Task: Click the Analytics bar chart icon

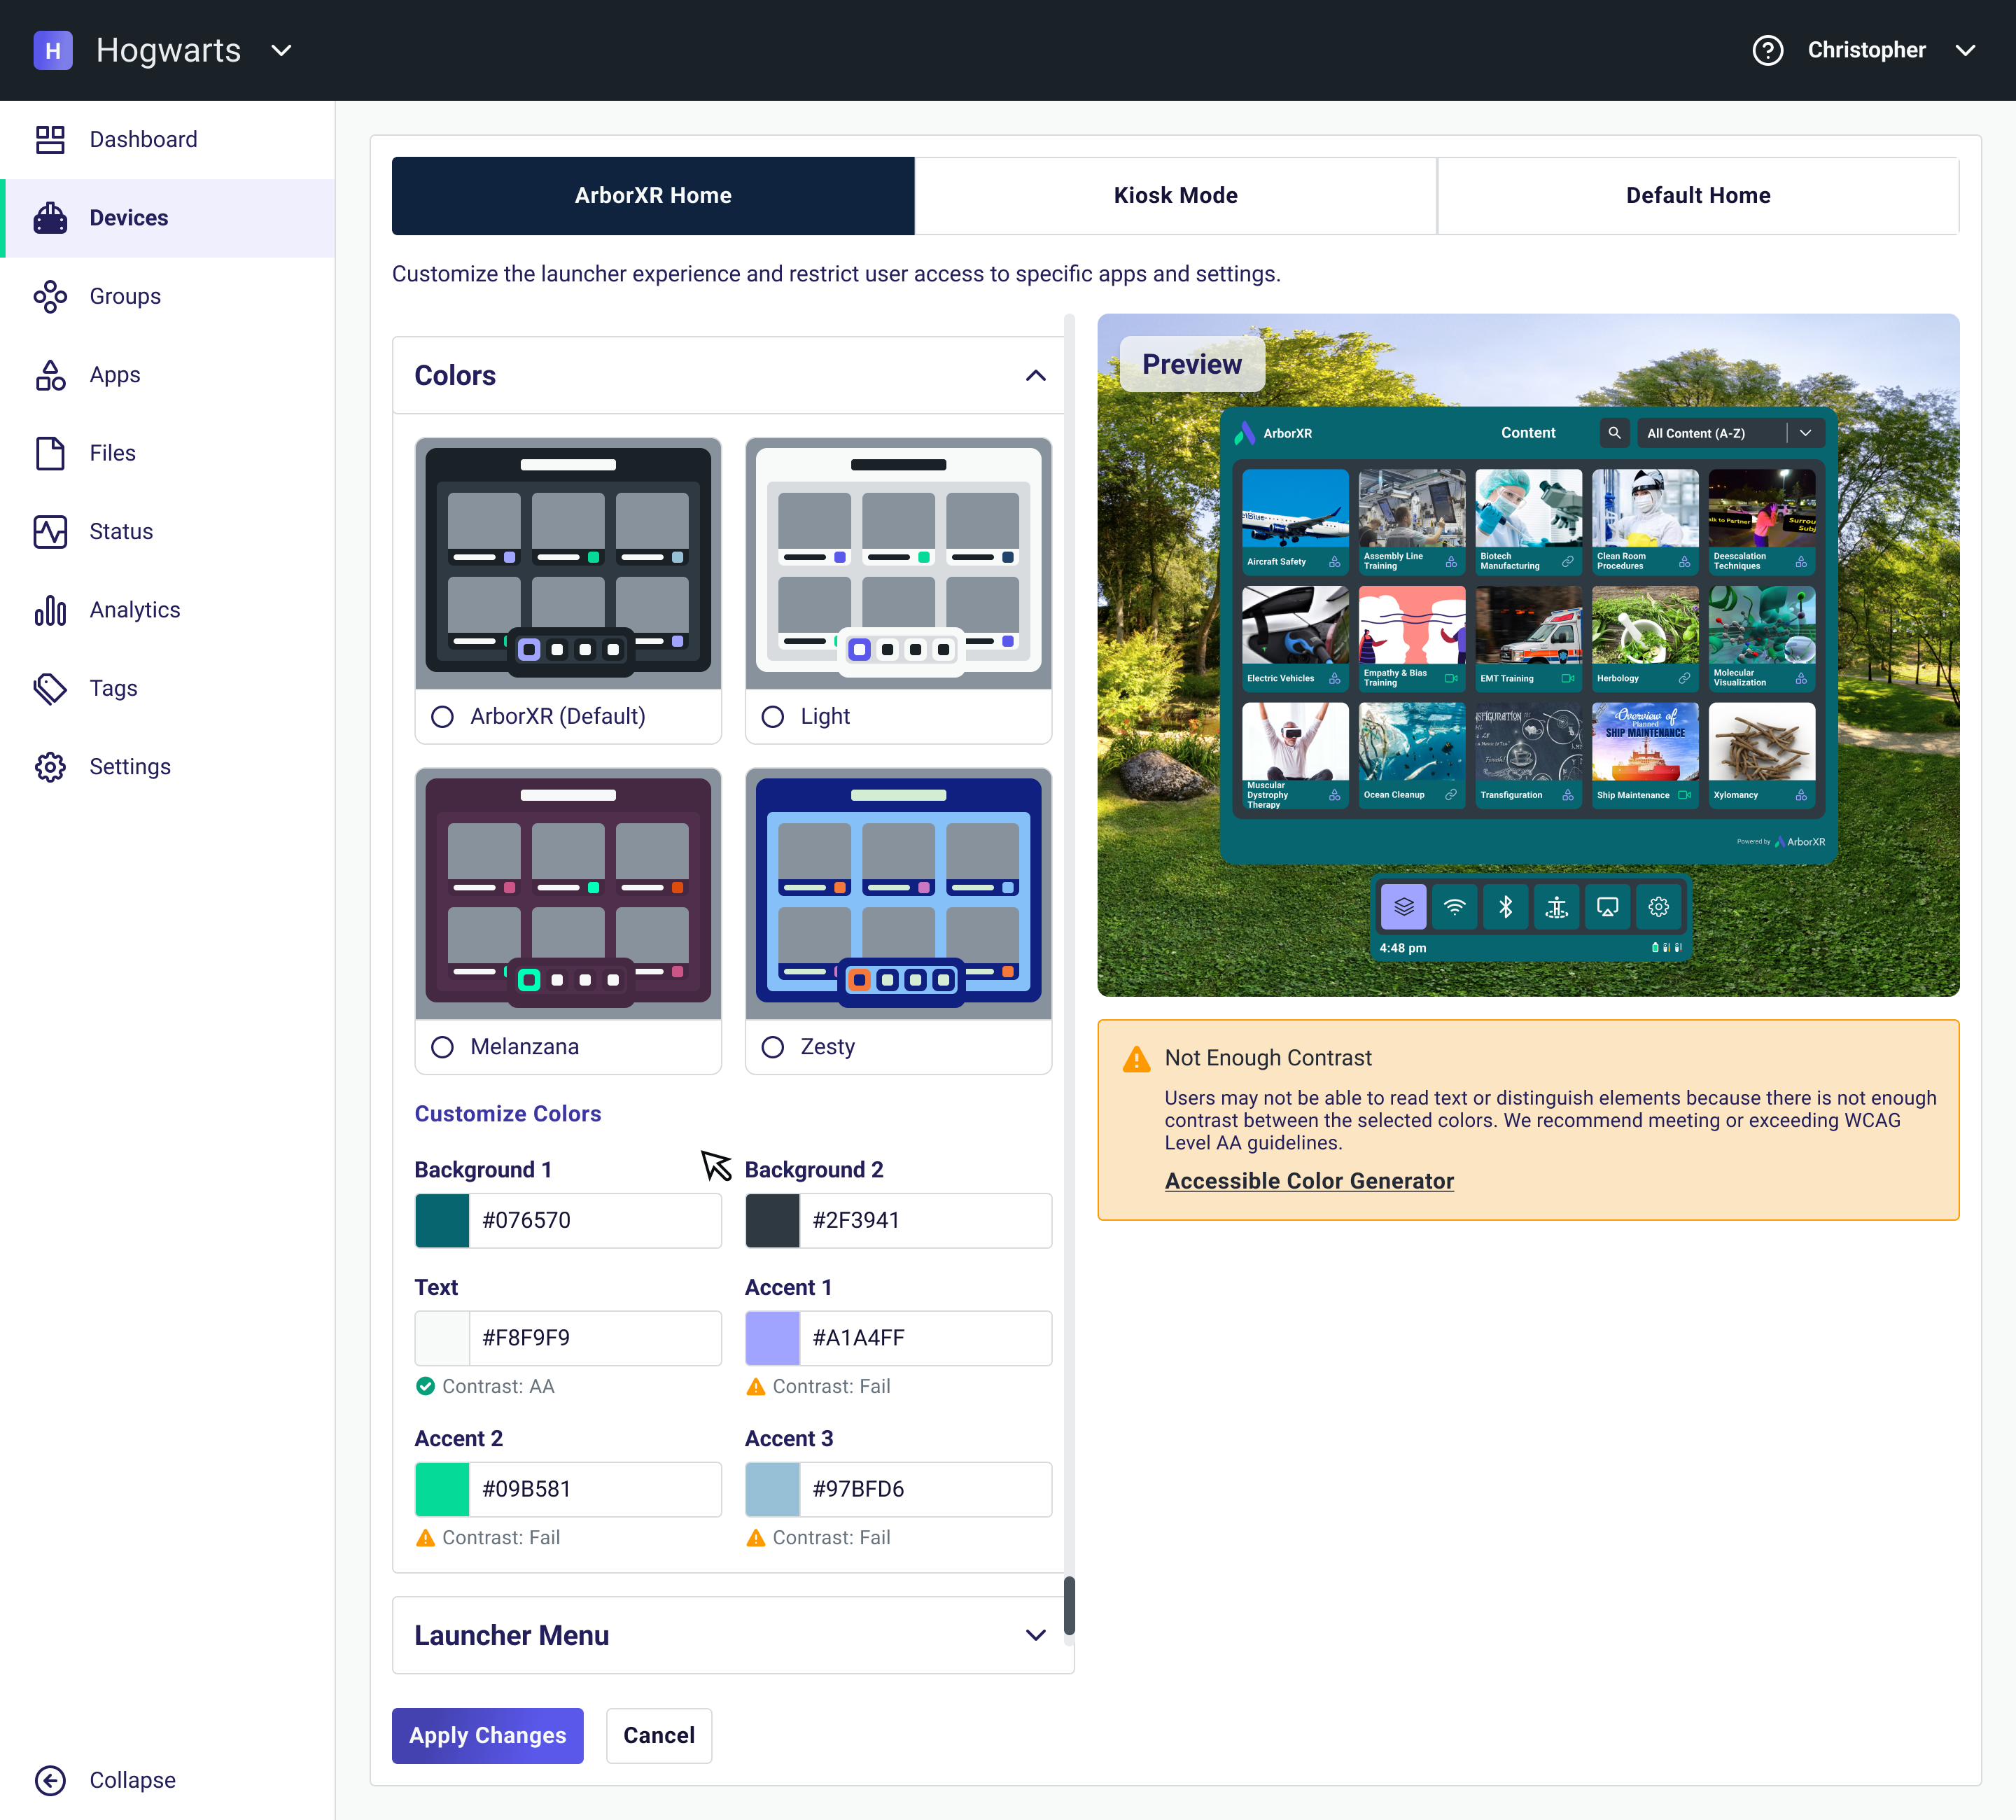Action: coord(50,610)
